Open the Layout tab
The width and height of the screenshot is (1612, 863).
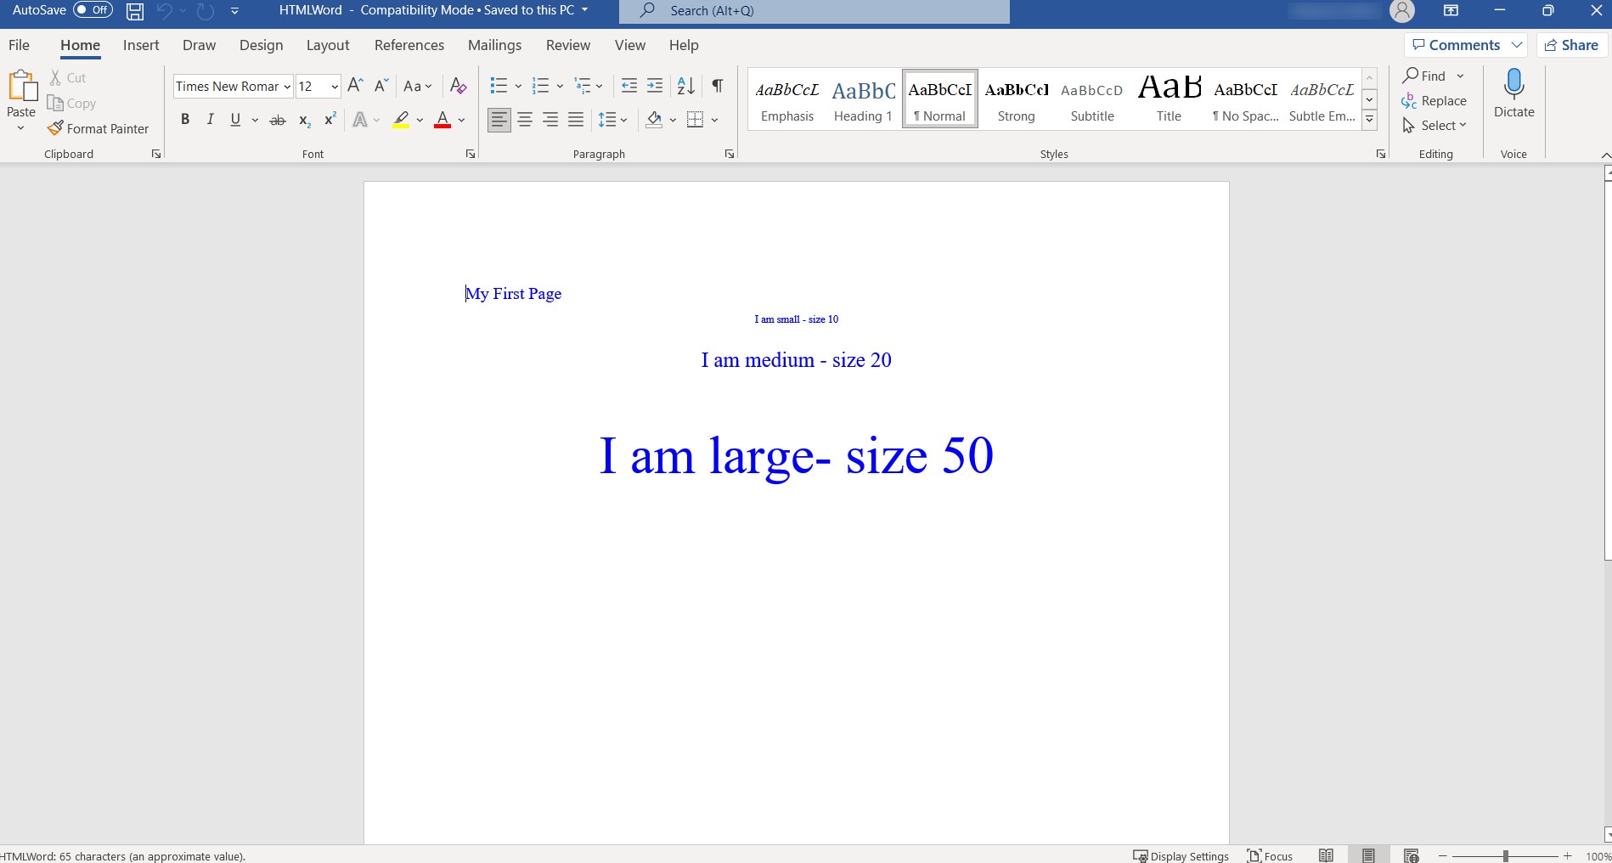(x=328, y=45)
